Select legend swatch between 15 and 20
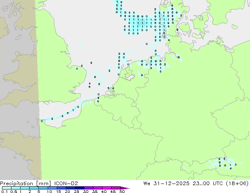The width and height of the screenshot is (250, 193). pos(62,188)
